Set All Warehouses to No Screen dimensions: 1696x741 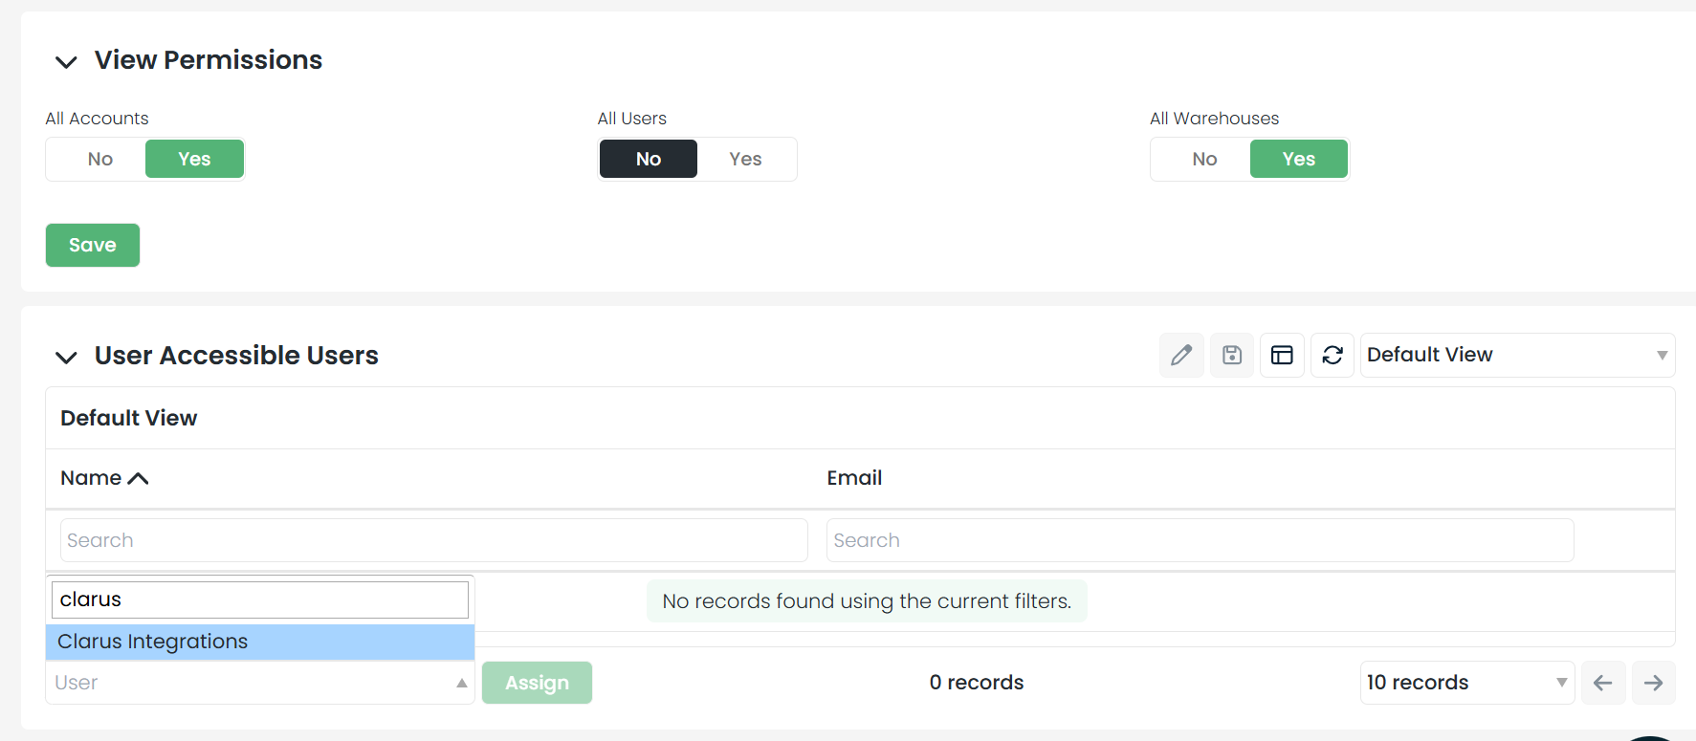pos(1204,159)
